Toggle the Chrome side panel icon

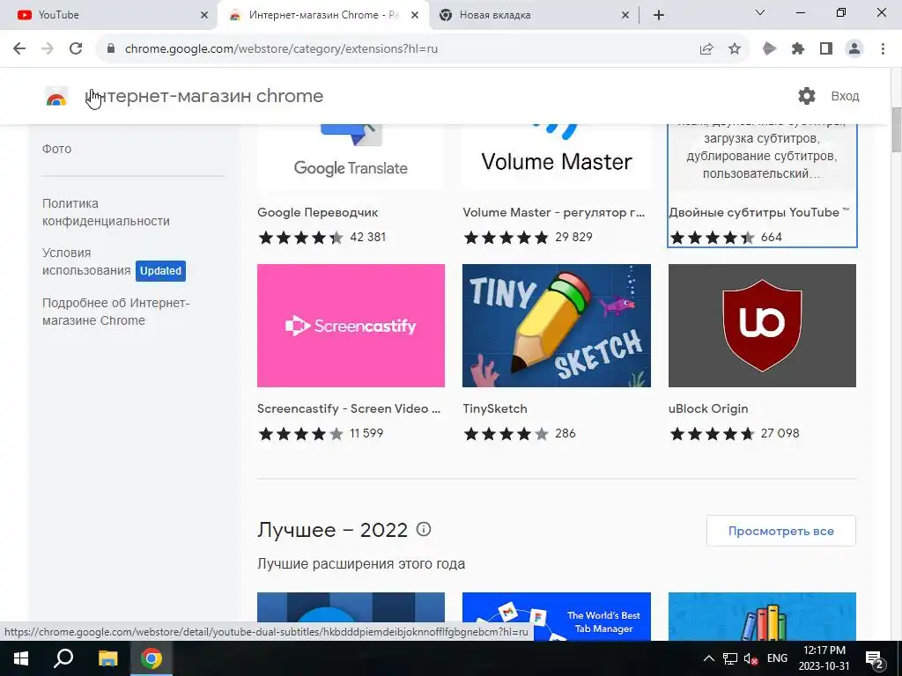(826, 49)
